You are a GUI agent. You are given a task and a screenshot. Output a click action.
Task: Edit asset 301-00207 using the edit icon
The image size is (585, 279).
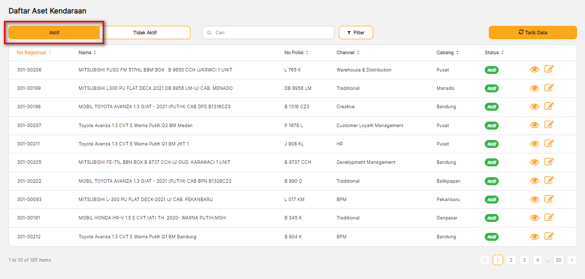coord(549,125)
